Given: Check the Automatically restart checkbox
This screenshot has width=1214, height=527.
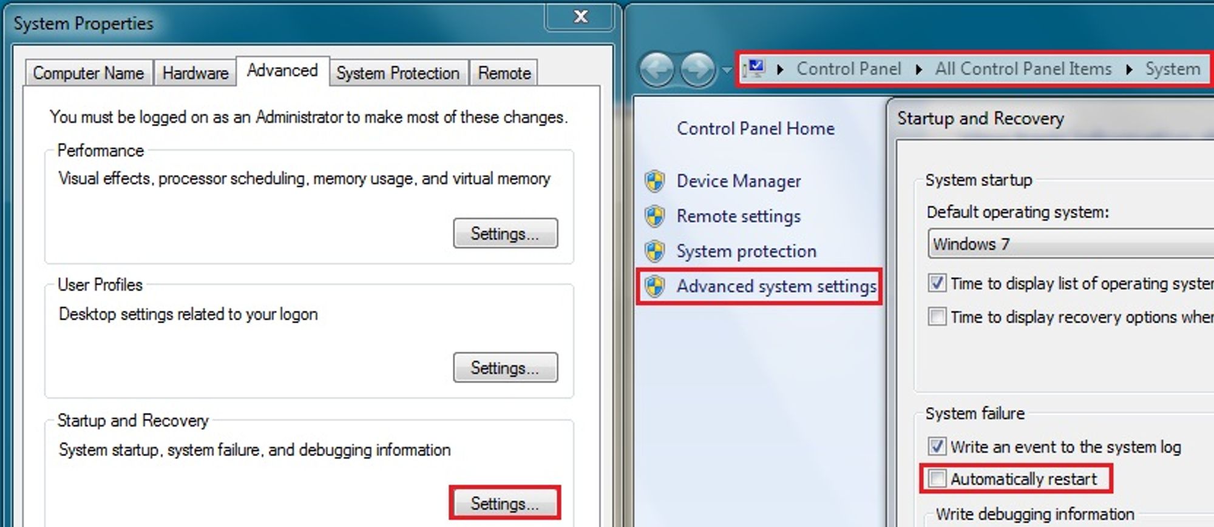Looking at the screenshot, I should pyautogui.click(x=937, y=478).
